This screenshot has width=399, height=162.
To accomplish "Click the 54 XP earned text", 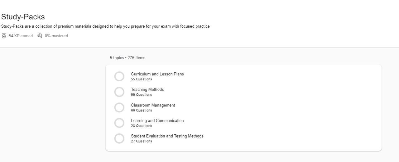I will click(21, 36).
